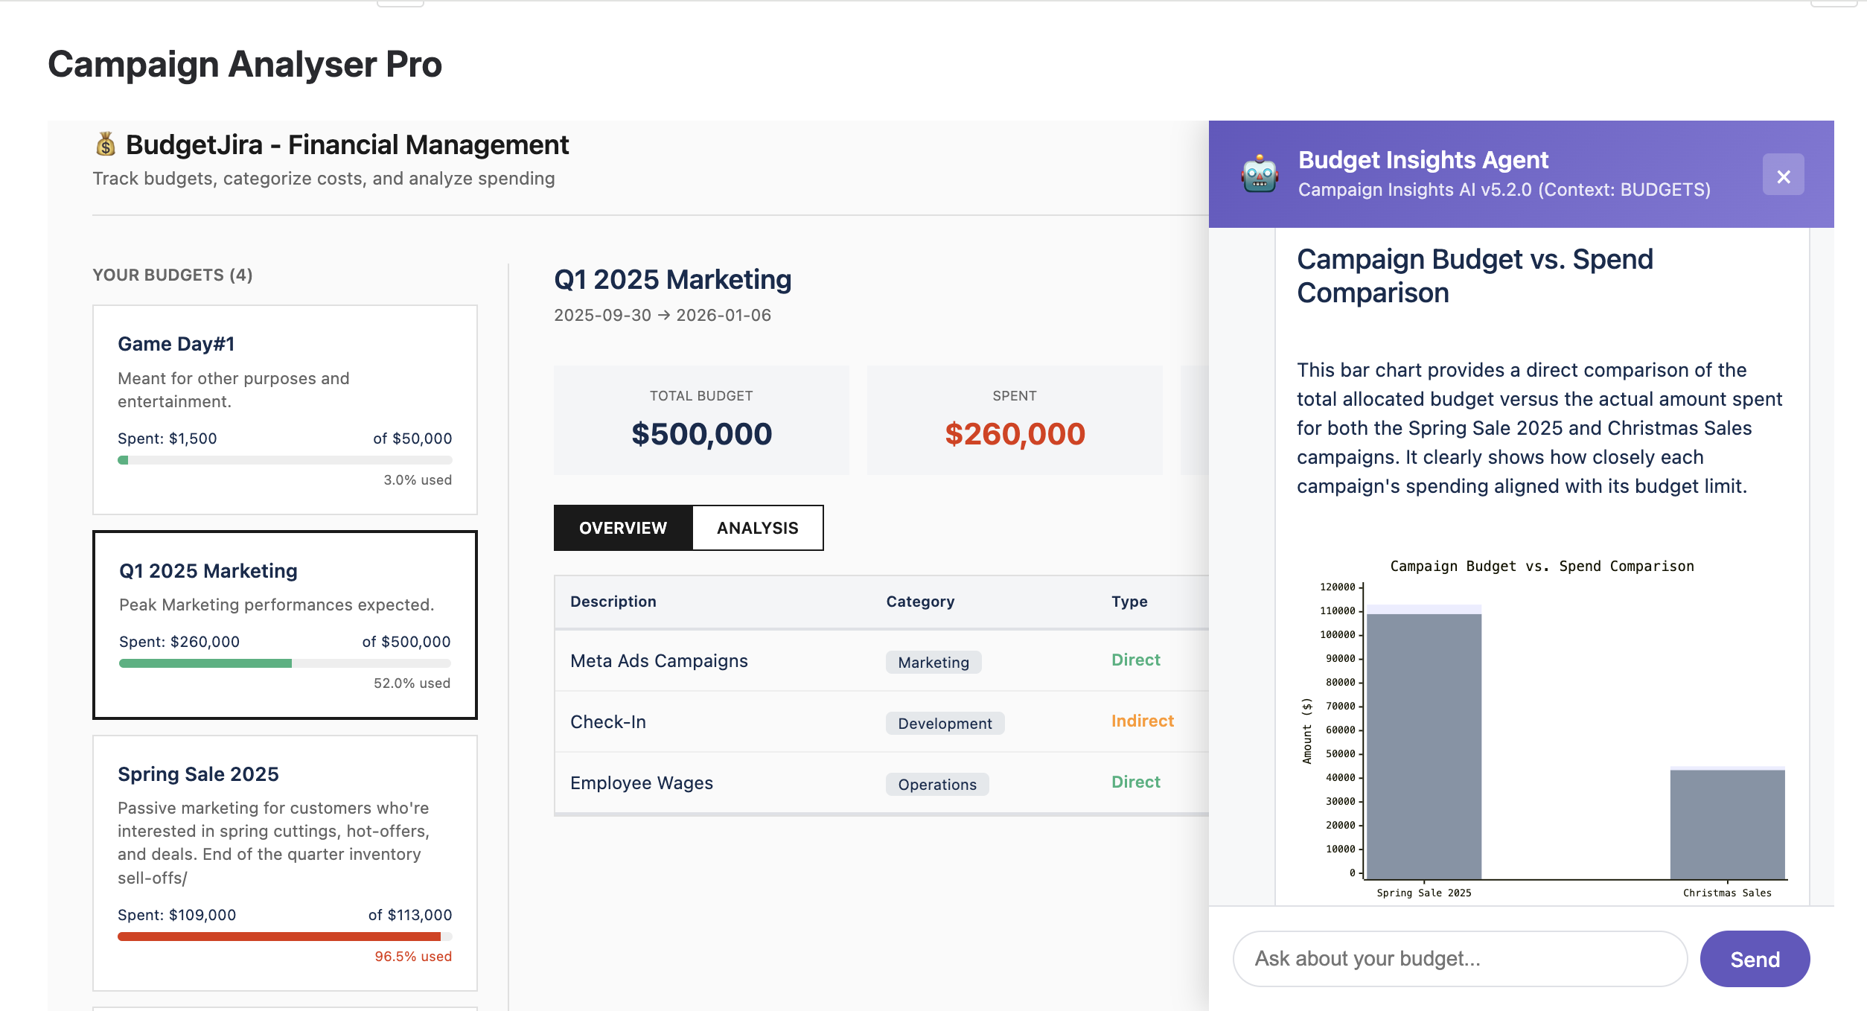The width and height of the screenshot is (1867, 1011).
Task: Click the Q1 2025 Marketing green progress bar
Action: [205, 663]
